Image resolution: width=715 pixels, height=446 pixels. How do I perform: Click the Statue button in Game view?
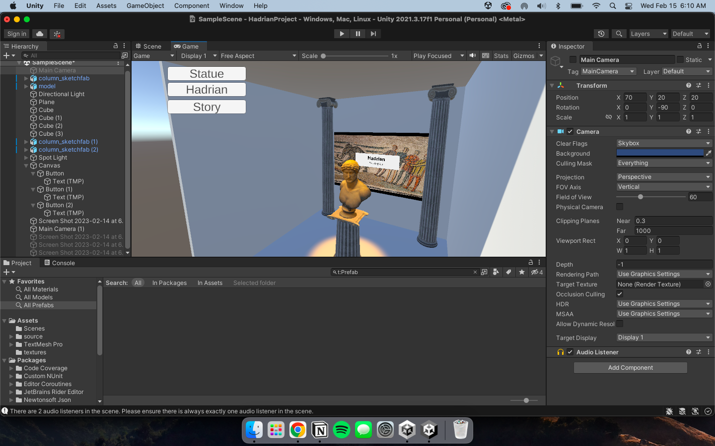[x=207, y=73]
